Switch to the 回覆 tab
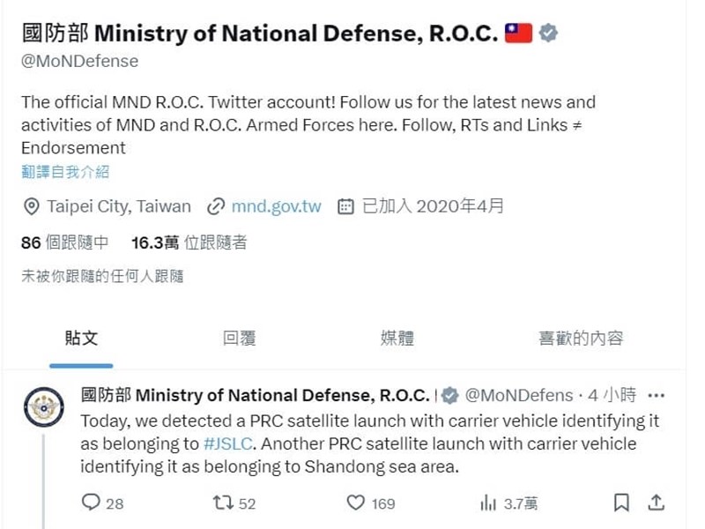 tap(239, 338)
